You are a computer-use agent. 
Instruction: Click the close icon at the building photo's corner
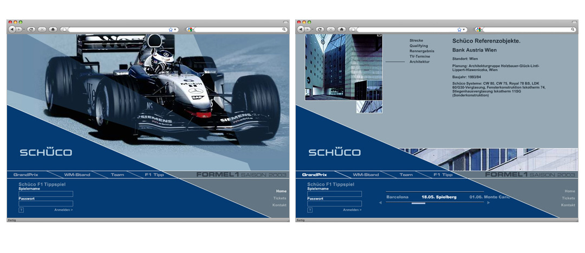[379, 35]
